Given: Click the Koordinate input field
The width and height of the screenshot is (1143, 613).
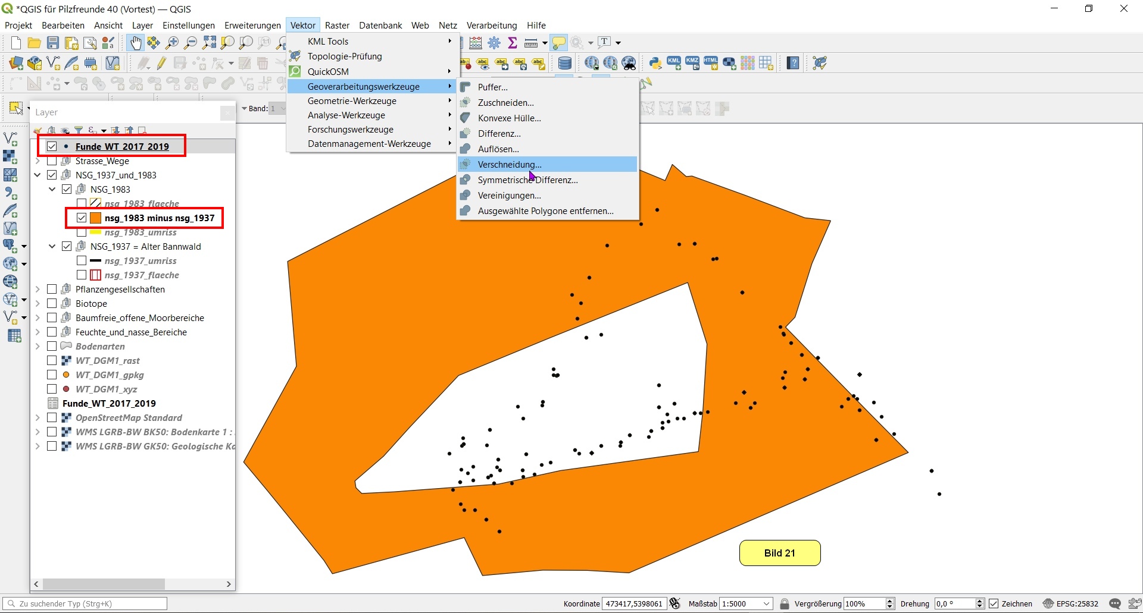Looking at the screenshot, I should click(633, 603).
